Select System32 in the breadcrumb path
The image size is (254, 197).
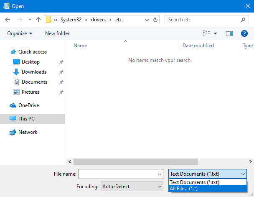click(x=71, y=20)
